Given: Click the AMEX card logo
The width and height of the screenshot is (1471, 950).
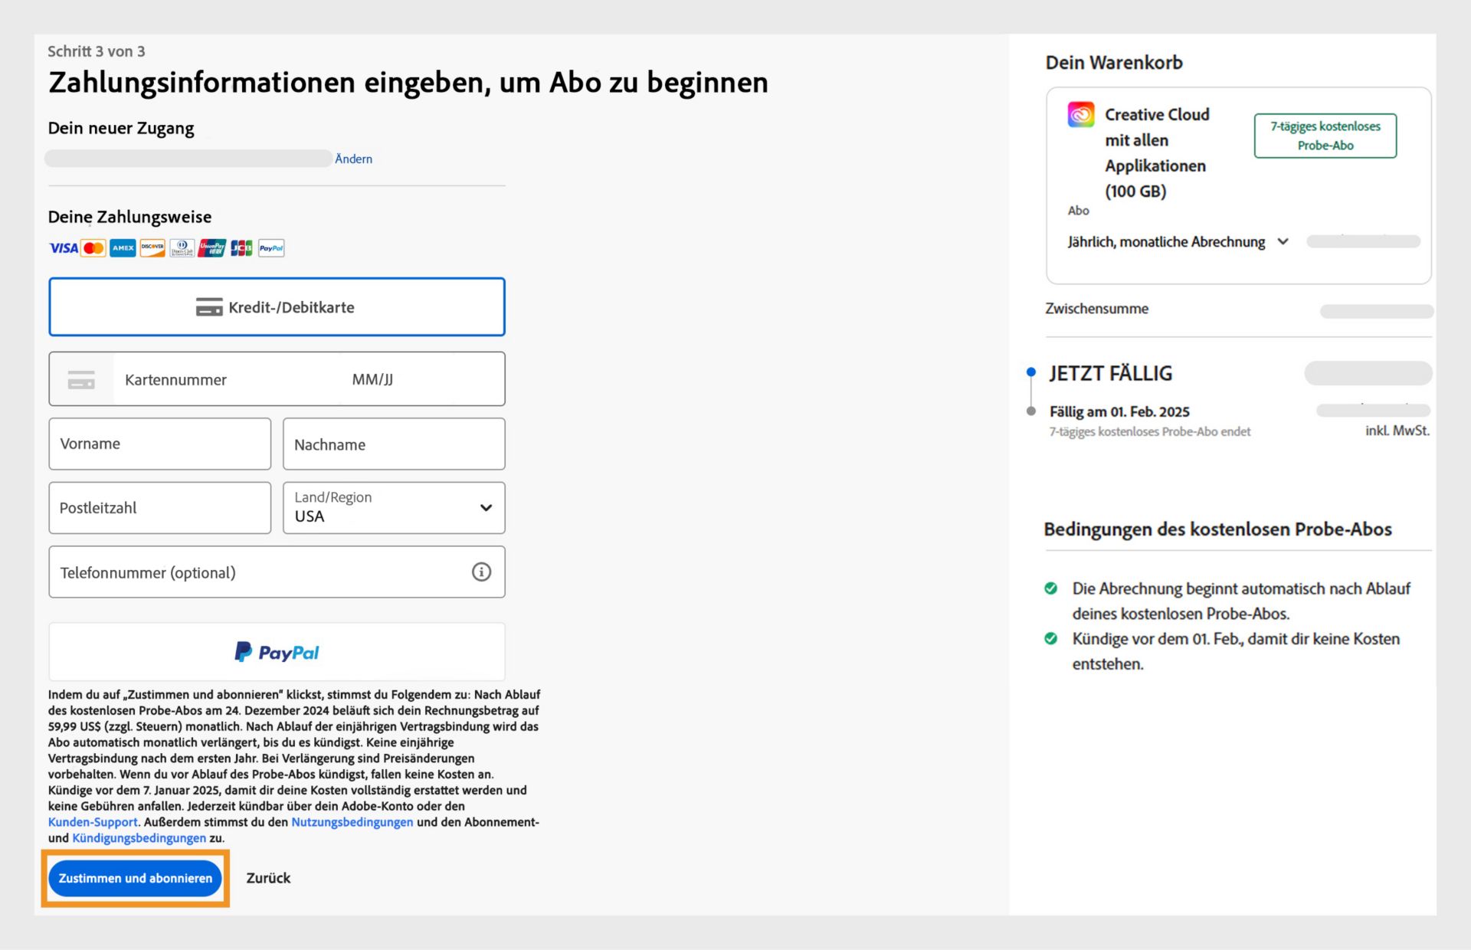Looking at the screenshot, I should point(123,247).
